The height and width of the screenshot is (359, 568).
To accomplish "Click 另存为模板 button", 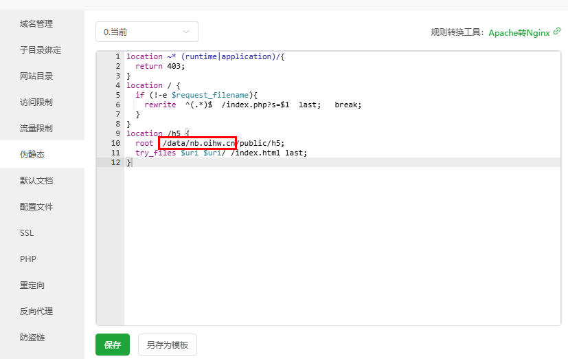I will click(168, 345).
